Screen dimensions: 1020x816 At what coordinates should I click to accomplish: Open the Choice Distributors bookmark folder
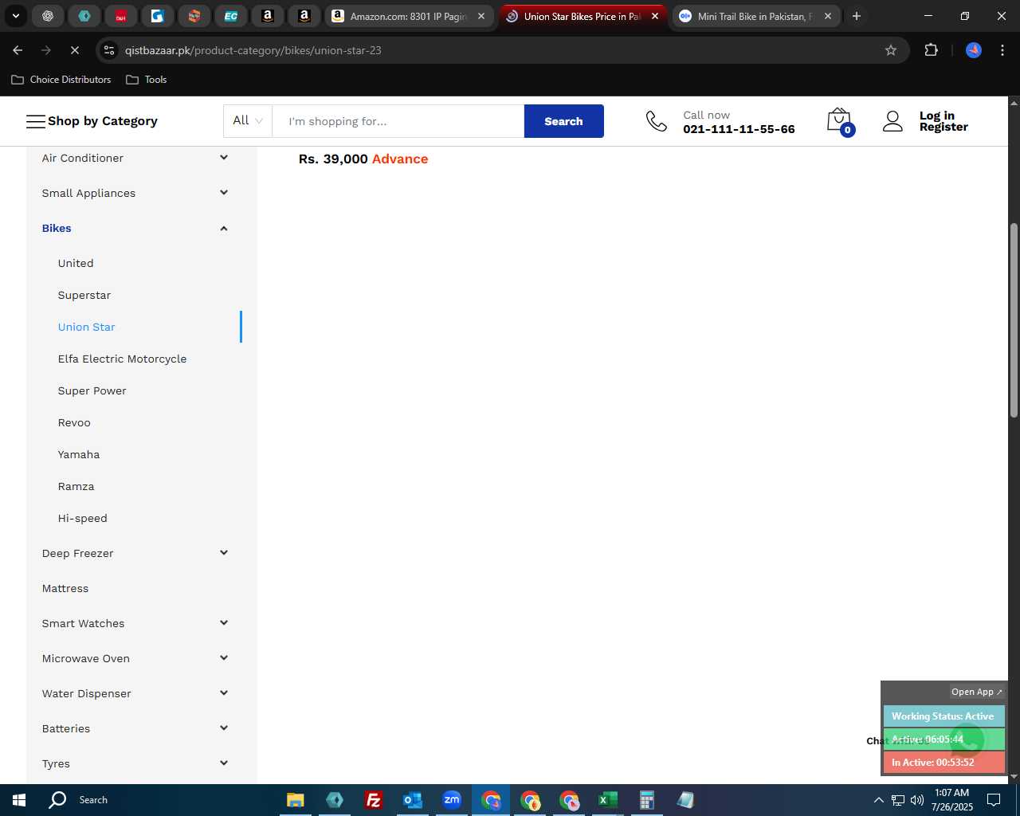[61, 80]
